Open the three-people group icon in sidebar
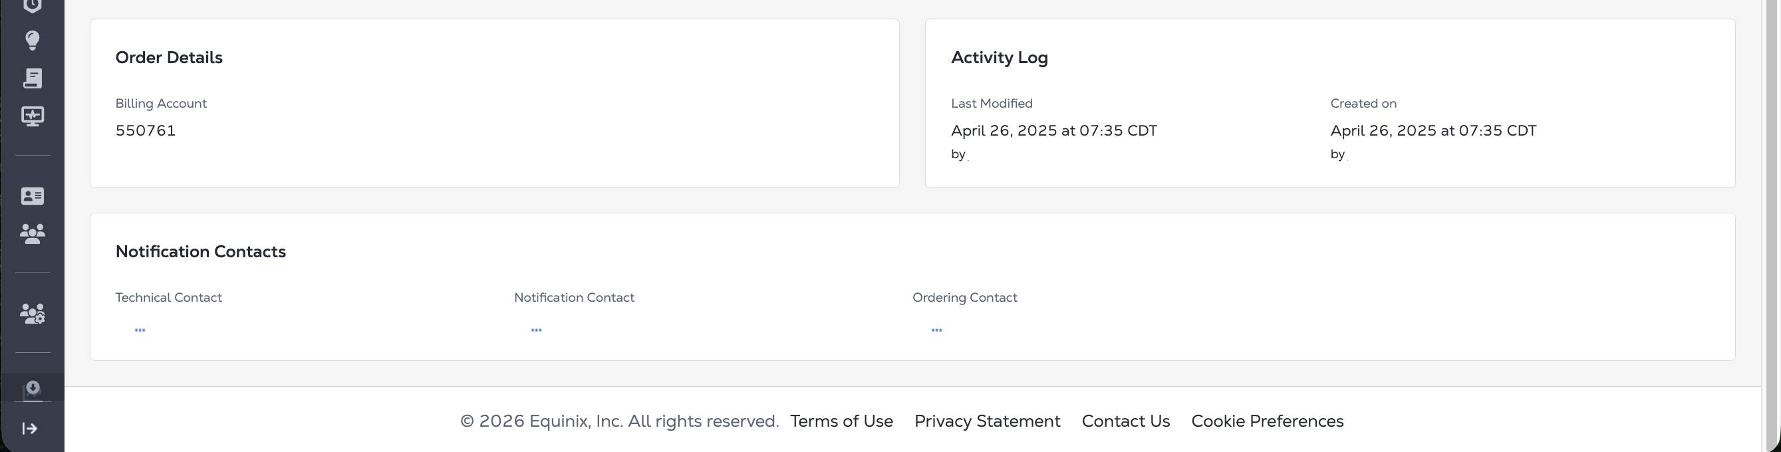 [33, 233]
